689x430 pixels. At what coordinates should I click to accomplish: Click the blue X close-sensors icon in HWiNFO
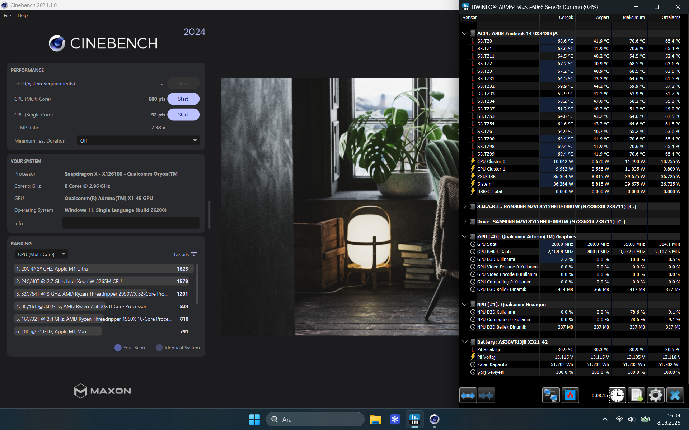[675, 396]
